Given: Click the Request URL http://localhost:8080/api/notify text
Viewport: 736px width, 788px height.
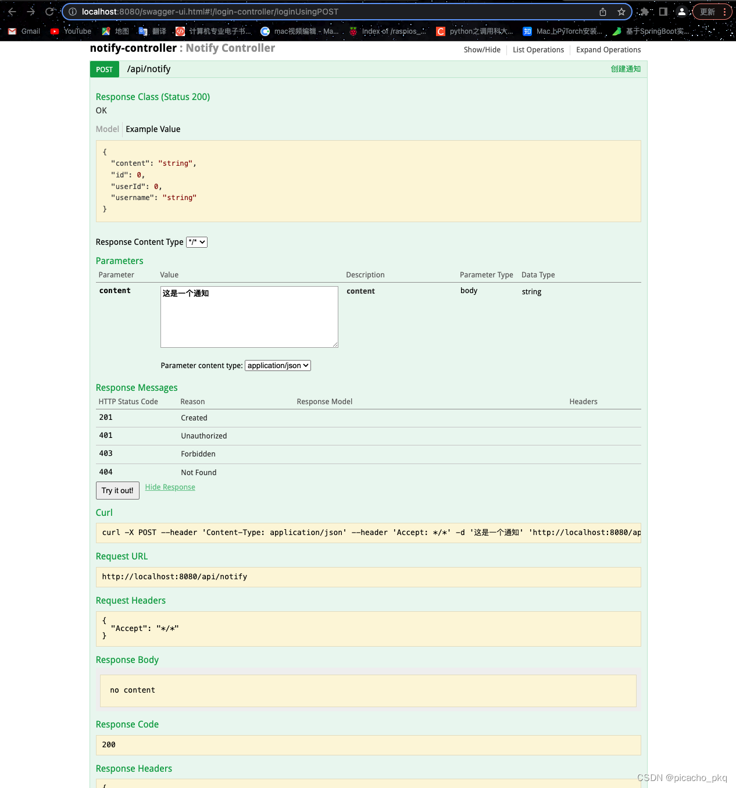Looking at the screenshot, I should tap(174, 577).
